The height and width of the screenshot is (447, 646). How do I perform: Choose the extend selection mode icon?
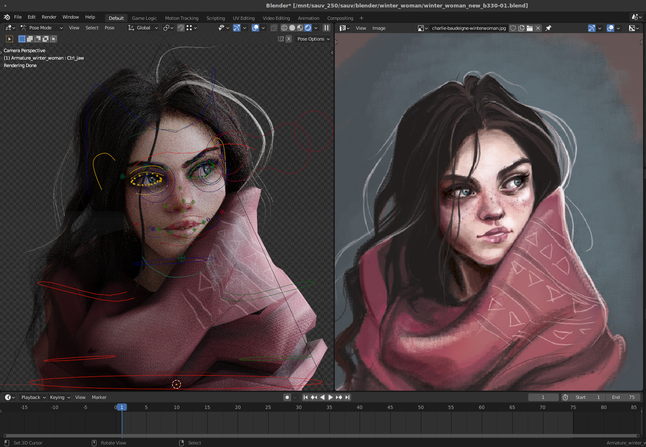click(30, 39)
